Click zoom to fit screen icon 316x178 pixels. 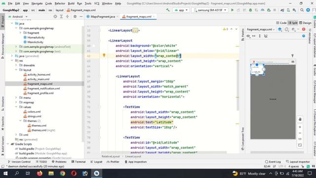pos(300,145)
